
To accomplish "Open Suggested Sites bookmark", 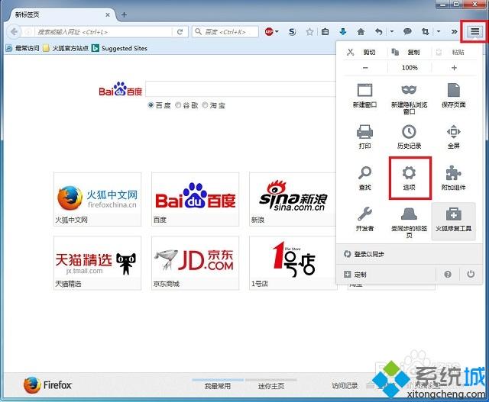I will pos(119,48).
